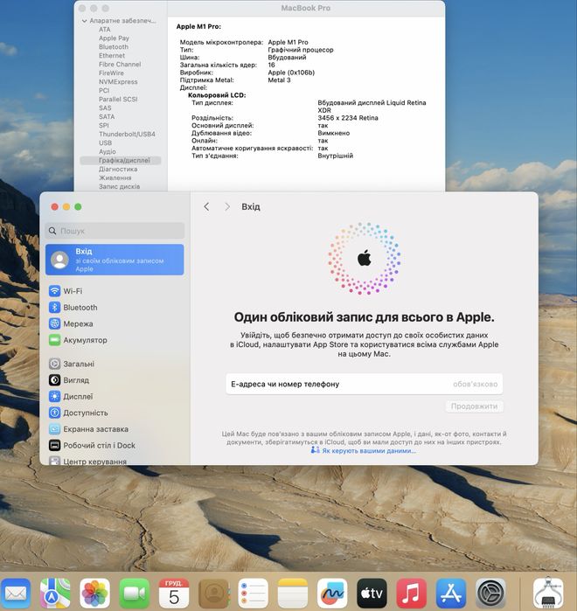Select NVMExpress in System Information sidebar
577x611 pixels.
(118, 82)
